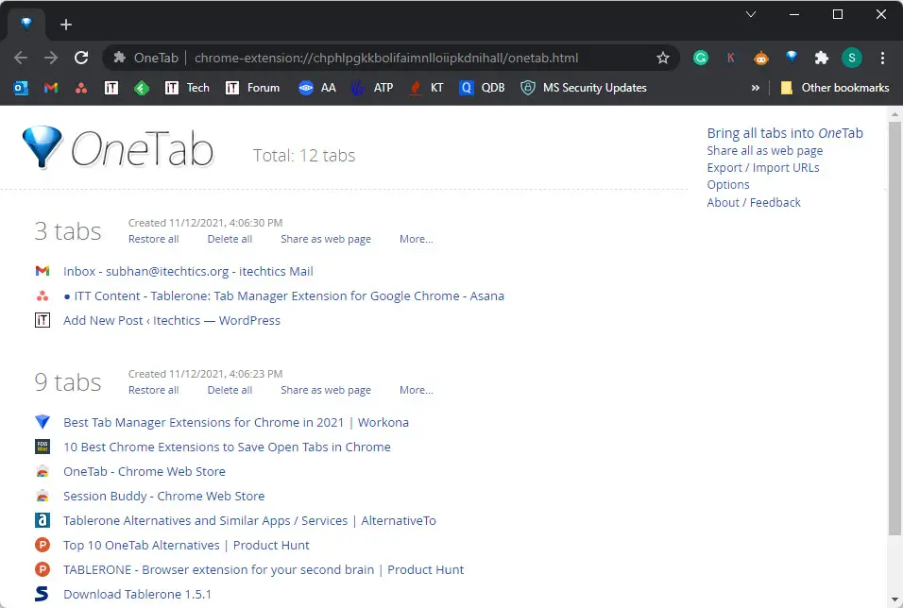Open More... for the 3 tabs group
Image resolution: width=903 pixels, height=608 pixels.
[417, 239]
